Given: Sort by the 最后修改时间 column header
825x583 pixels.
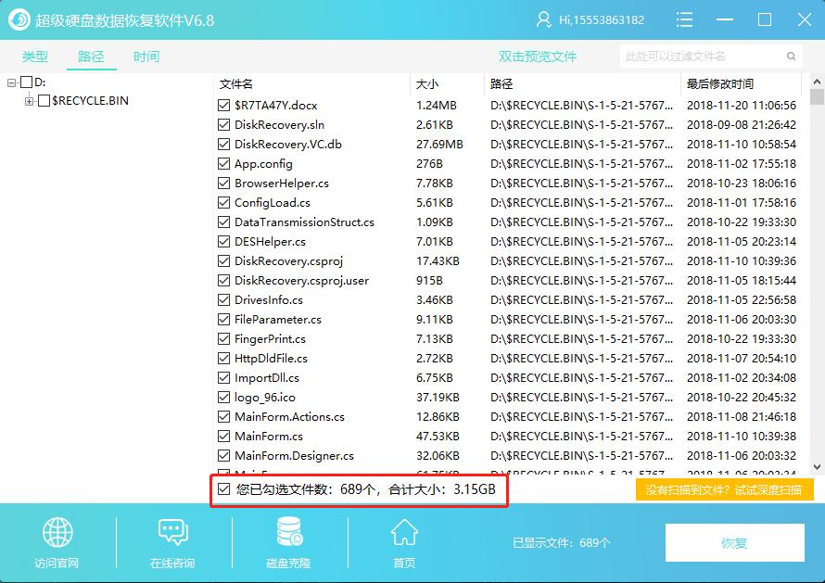Looking at the screenshot, I should (x=720, y=84).
